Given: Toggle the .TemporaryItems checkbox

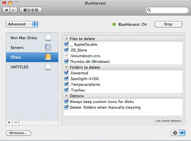Looking at the screenshot, I should pos(66,84).
